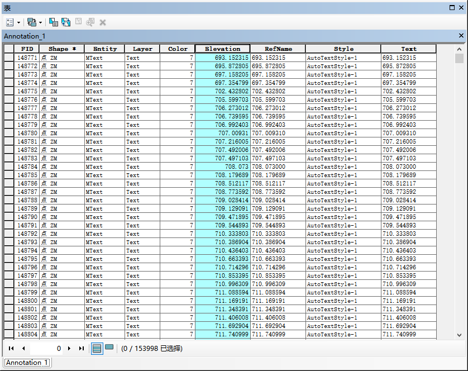Switch to the Annotation_1 bottom tab
Screen dimensions: 468x371
[27, 363]
